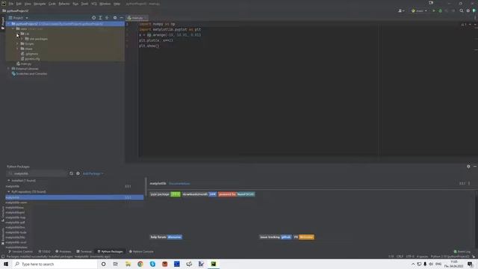Open the TODO tool window tab
478x269 pixels.
(x=45, y=251)
